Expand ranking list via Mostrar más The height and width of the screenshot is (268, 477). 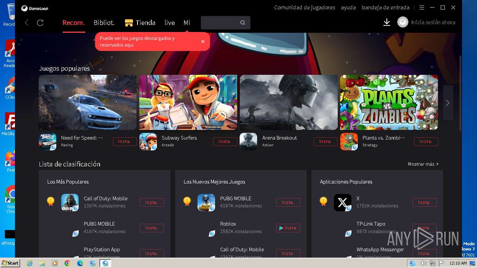click(423, 164)
